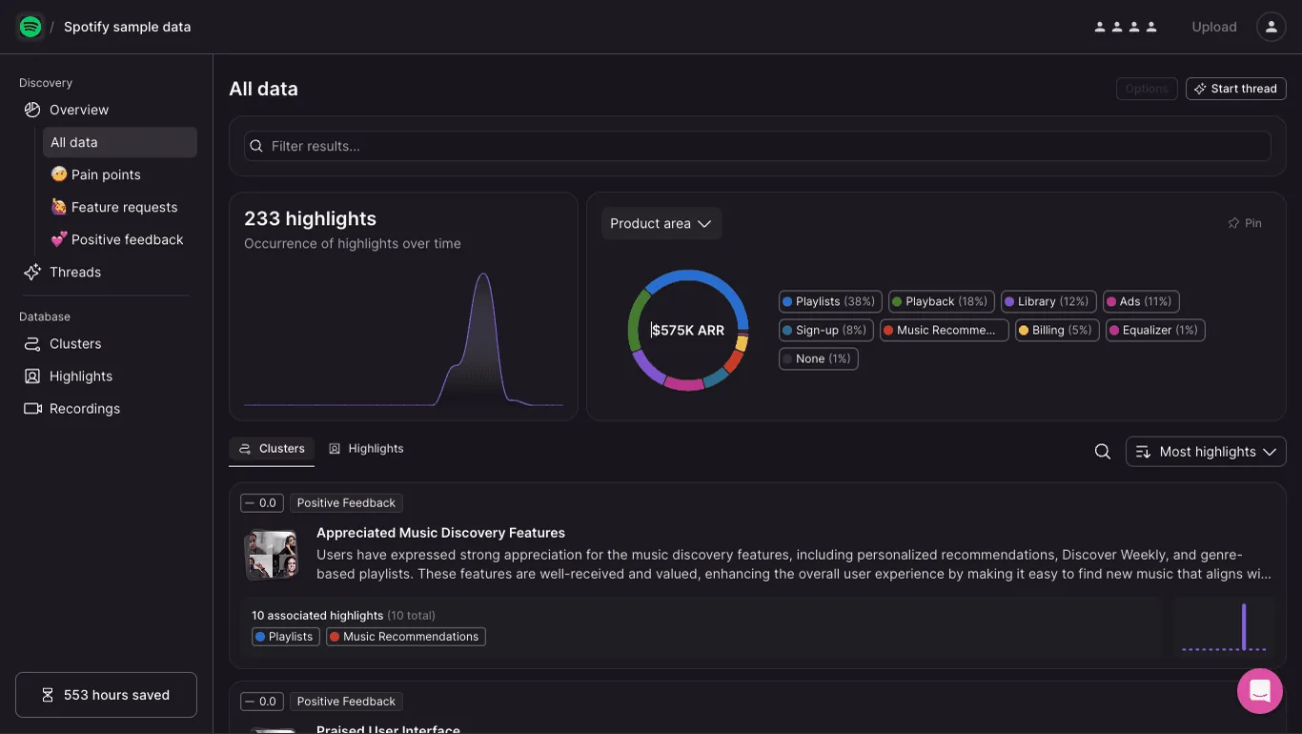1302x734 pixels.
Task: Click the hourglass icon in hours saved
Action: click(48, 695)
